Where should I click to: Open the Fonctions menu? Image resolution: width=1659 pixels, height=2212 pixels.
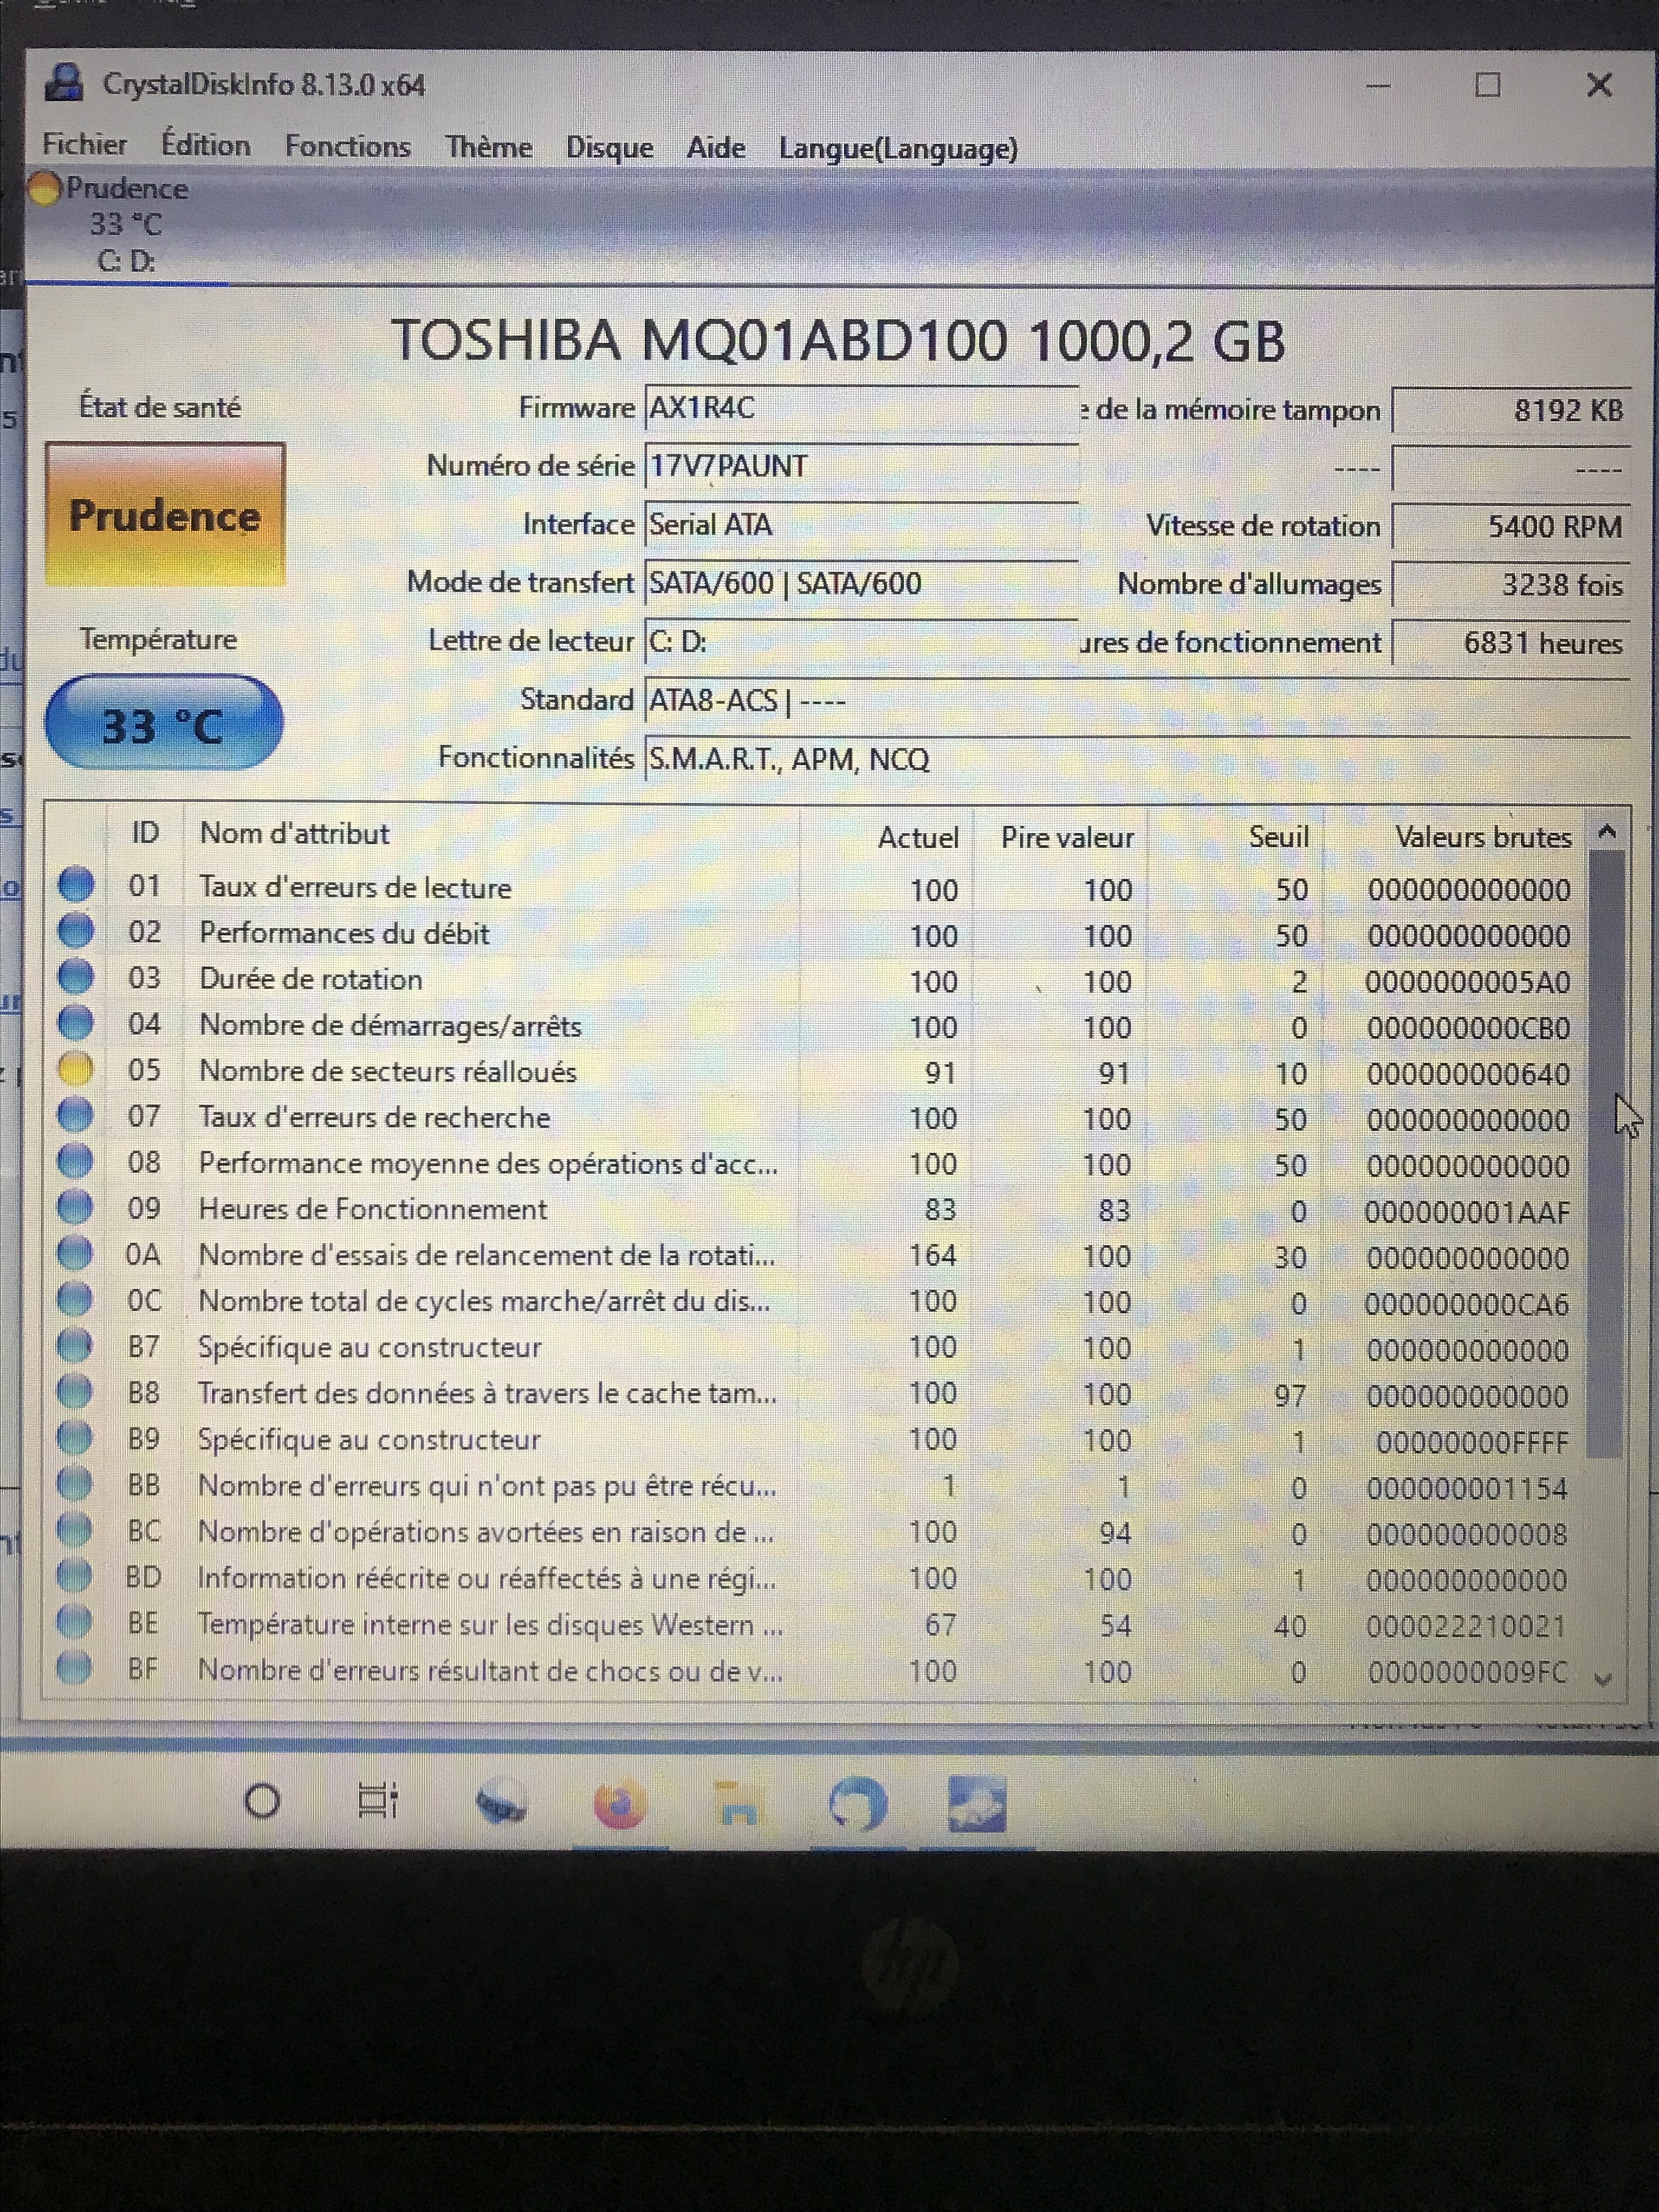(x=347, y=146)
